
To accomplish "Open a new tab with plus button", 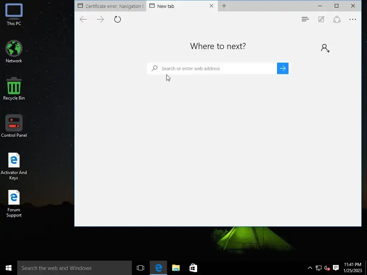I will pyautogui.click(x=224, y=6).
